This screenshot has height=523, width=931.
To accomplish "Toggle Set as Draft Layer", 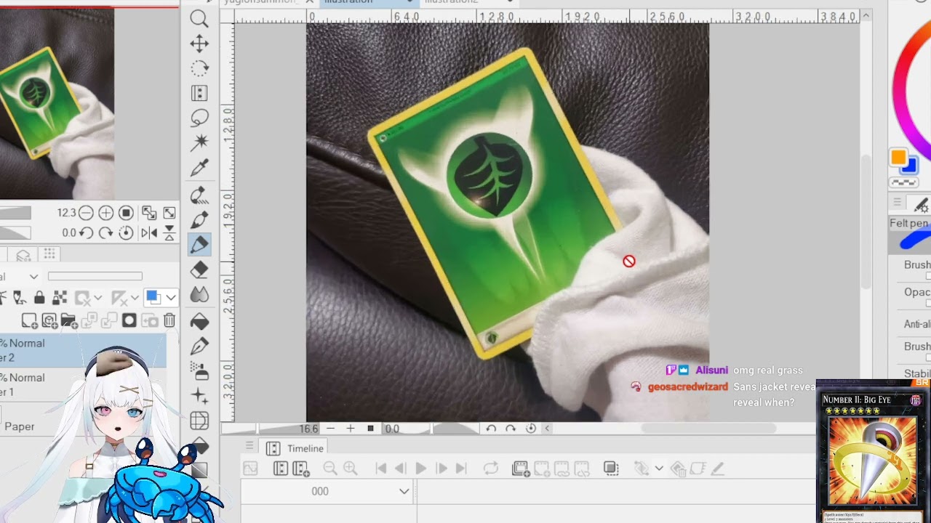I will pos(19,297).
